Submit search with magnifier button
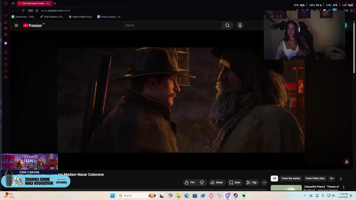The height and width of the screenshot is (200, 356). click(228, 25)
